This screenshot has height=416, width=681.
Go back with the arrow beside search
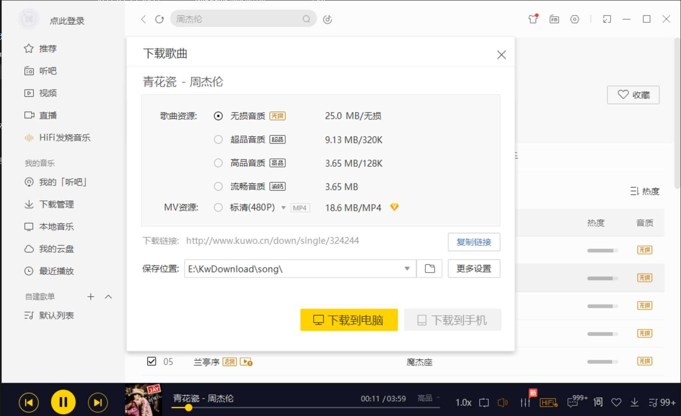[x=143, y=19]
